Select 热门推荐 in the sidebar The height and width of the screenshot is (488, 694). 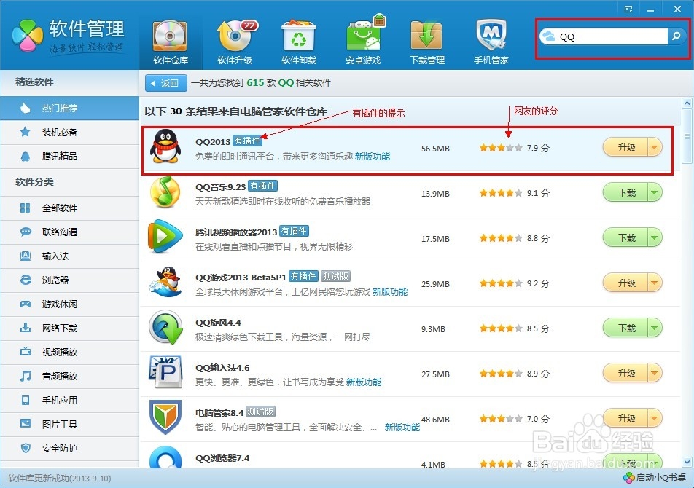pyautogui.click(x=69, y=109)
